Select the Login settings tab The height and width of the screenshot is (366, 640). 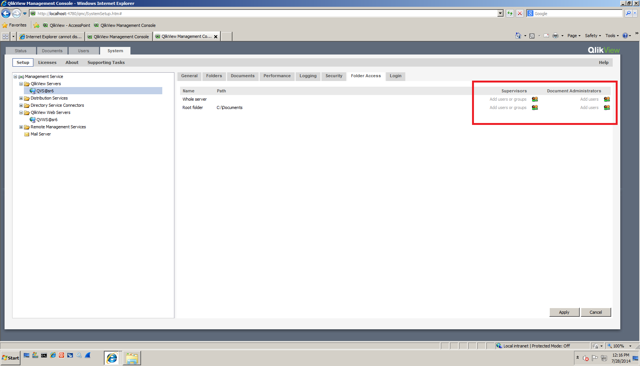395,76
